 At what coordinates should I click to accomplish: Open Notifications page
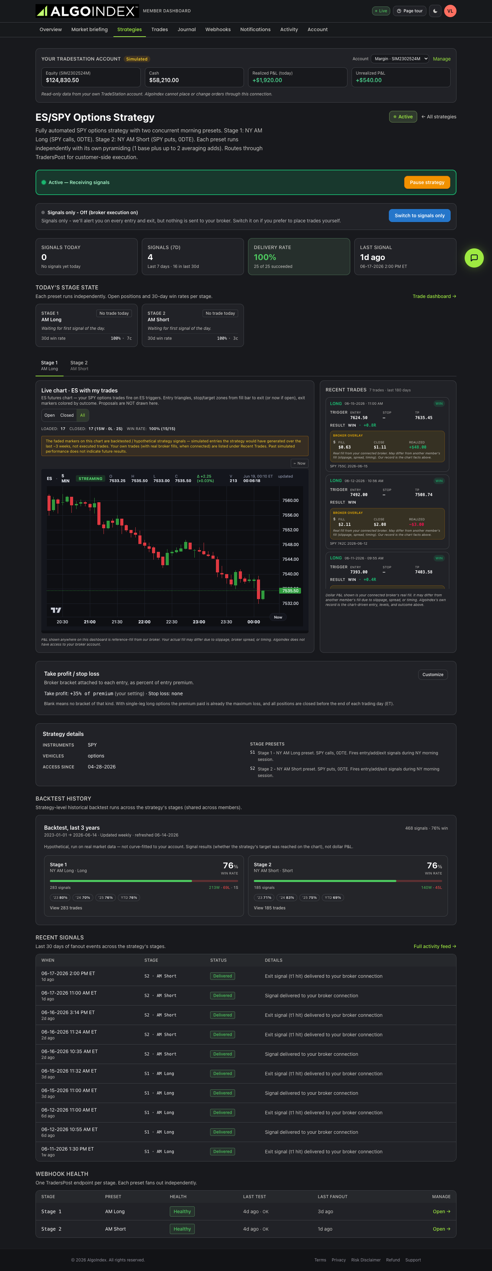tap(255, 30)
